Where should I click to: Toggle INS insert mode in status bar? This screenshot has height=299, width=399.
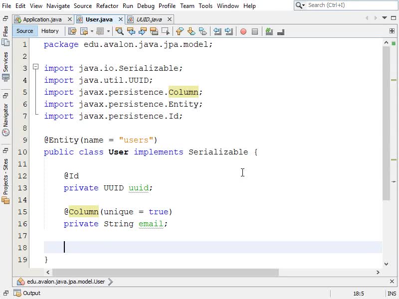(392, 294)
